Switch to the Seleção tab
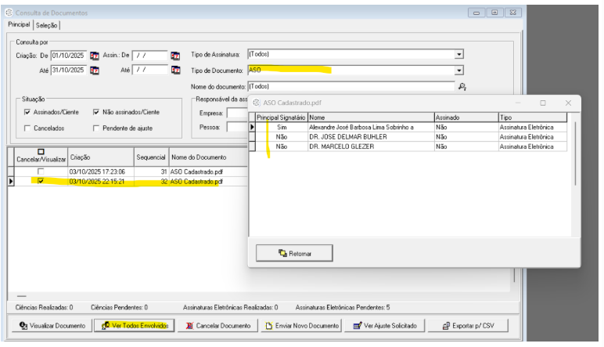Viewport: 604px width, 347px height. point(46,25)
